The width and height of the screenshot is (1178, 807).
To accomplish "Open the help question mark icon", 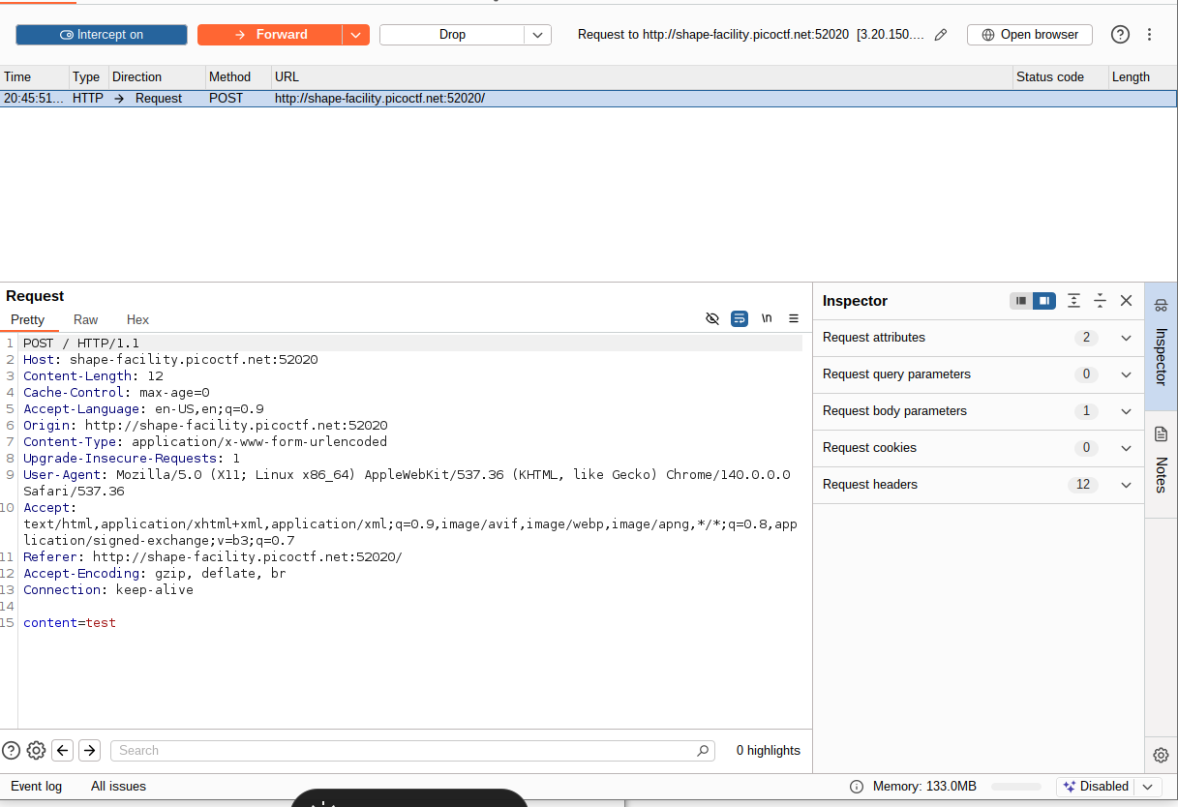I will coord(1120,35).
